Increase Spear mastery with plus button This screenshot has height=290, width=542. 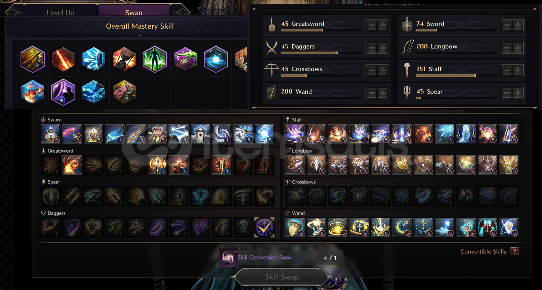518,93
